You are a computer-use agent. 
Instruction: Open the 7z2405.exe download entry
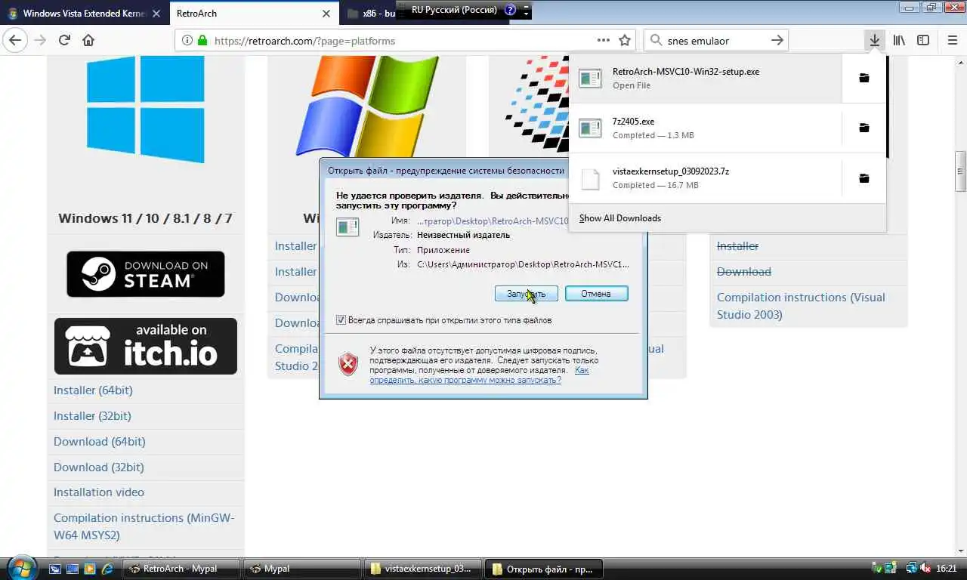tap(706, 128)
